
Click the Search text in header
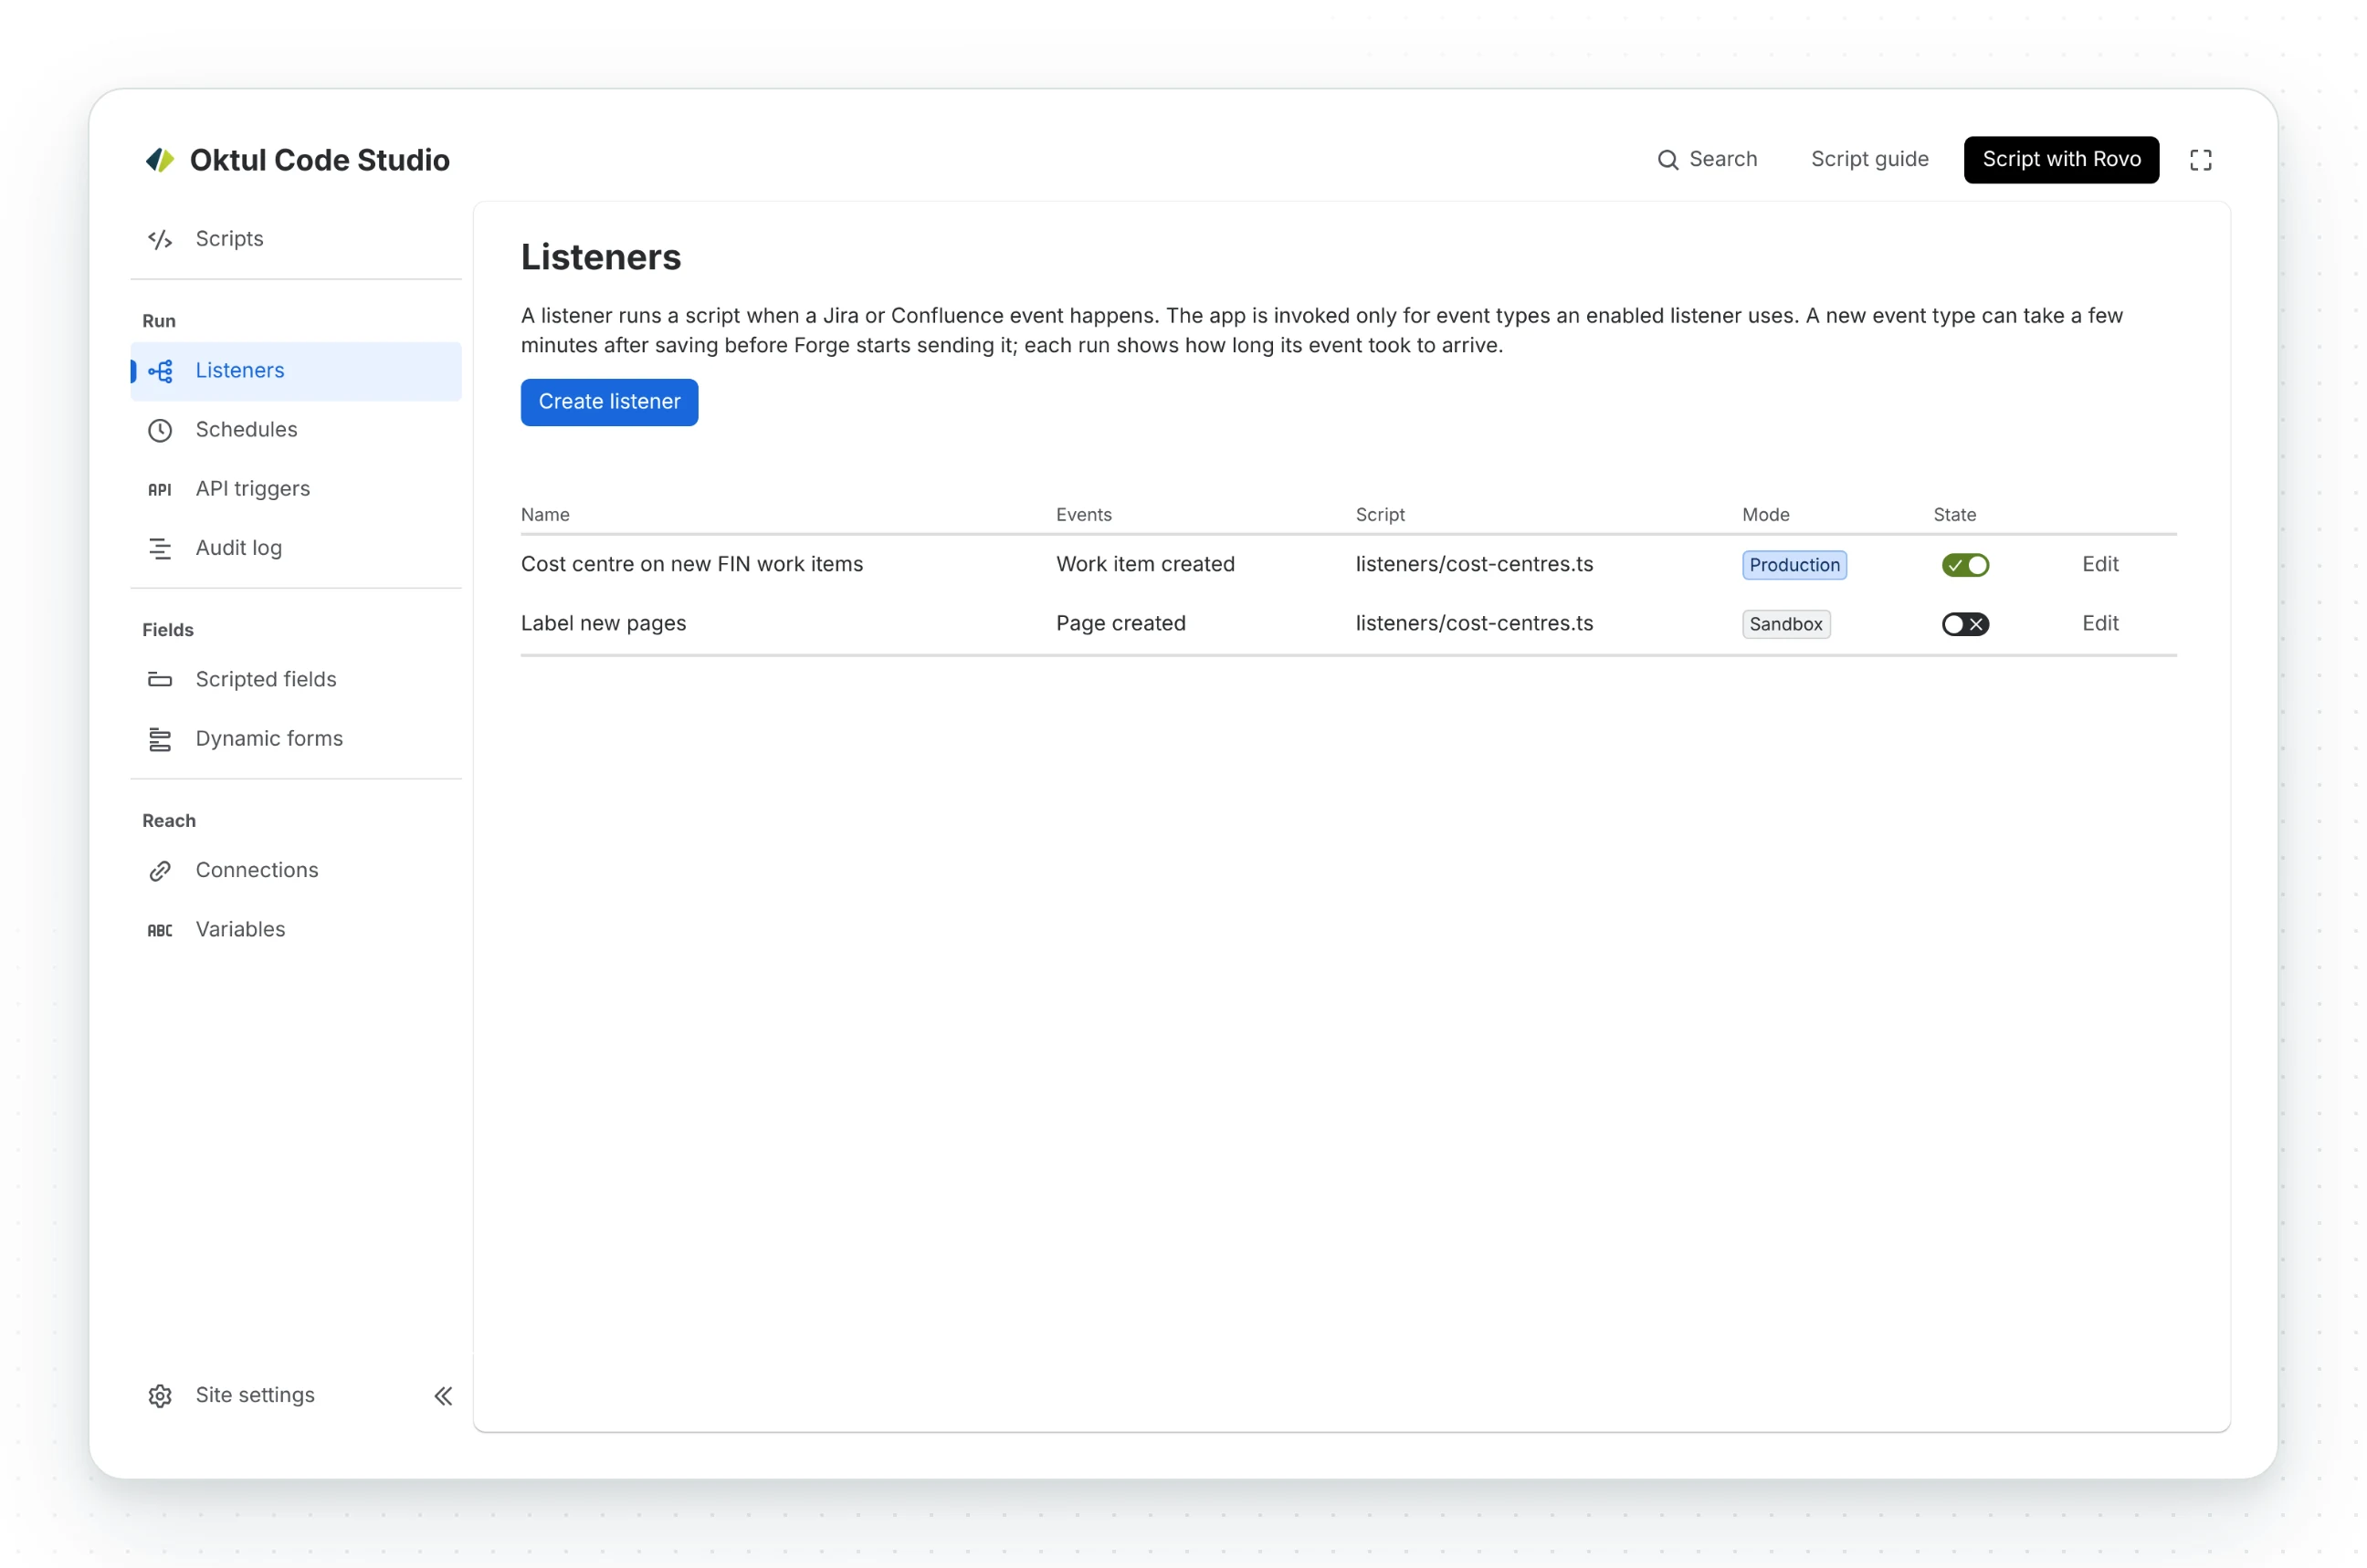(1722, 160)
